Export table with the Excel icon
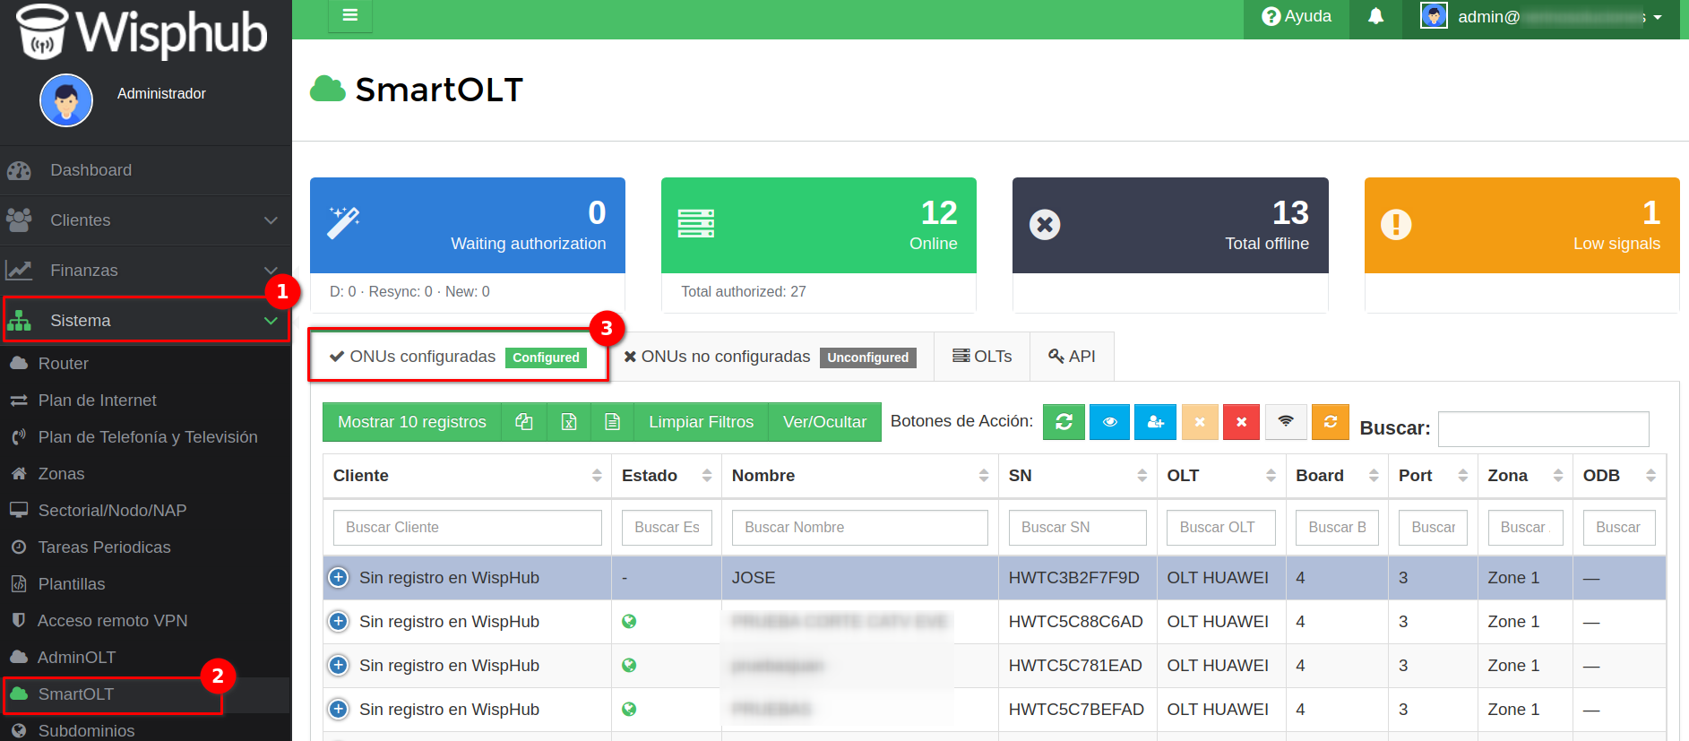This screenshot has width=1689, height=741. coord(569,422)
